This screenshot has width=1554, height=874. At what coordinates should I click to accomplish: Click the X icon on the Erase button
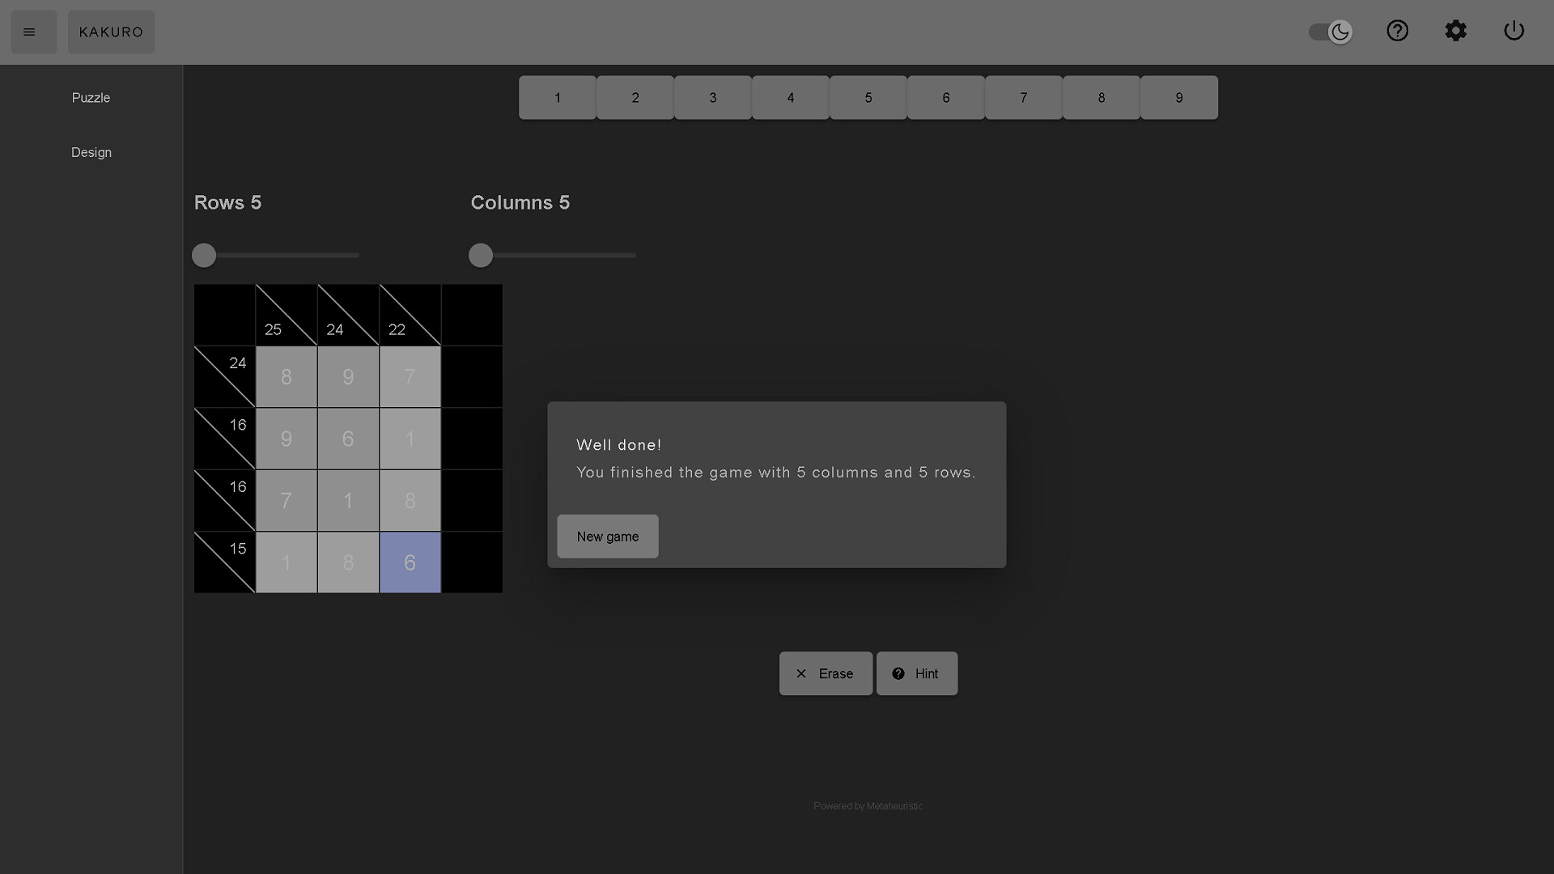point(802,673)
